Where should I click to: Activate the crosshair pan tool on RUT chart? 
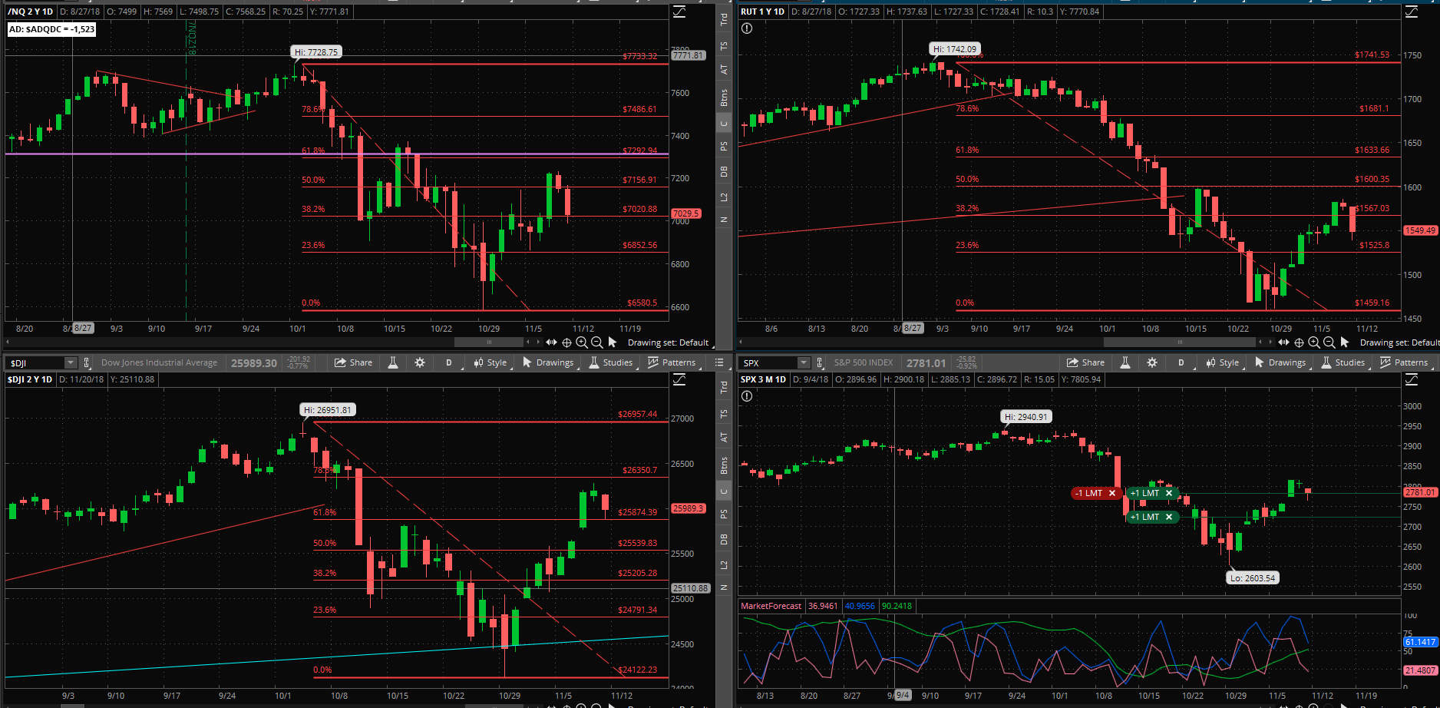click(x=1299, y=342)
